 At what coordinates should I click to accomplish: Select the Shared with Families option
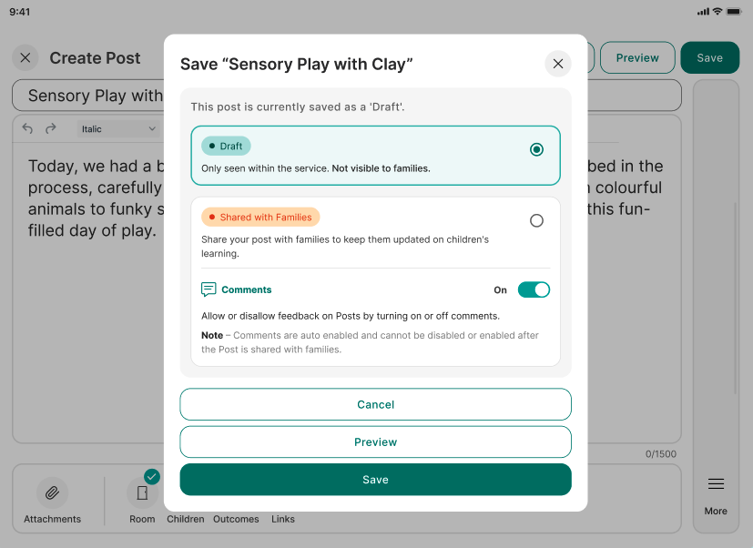pyautogui.click(x=536, y=220)
